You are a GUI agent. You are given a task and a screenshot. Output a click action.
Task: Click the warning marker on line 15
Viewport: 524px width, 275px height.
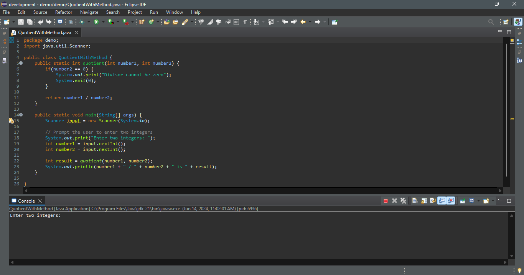click(x=12, y=121)
